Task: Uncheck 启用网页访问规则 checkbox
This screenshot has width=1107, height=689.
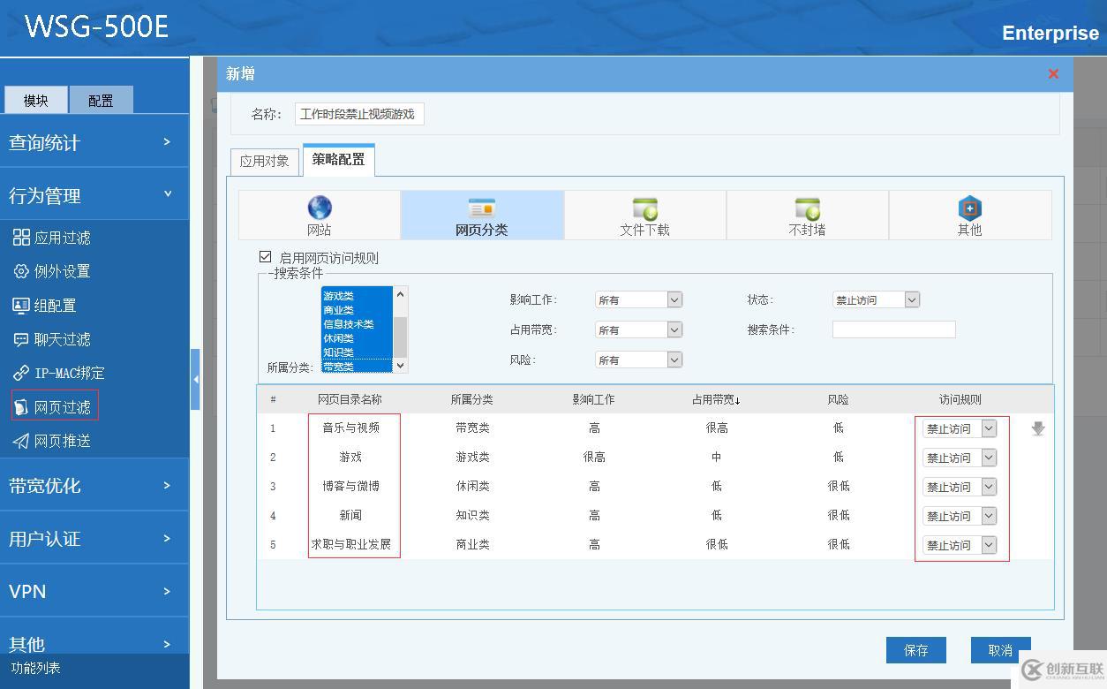Action: click(x=264, y=256)
